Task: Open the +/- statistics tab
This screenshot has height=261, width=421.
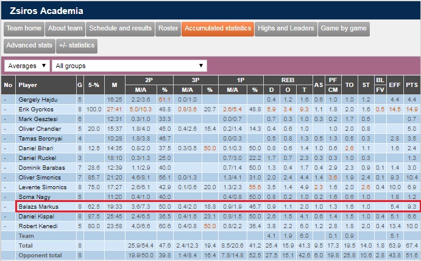Action: tap(76, 46)
